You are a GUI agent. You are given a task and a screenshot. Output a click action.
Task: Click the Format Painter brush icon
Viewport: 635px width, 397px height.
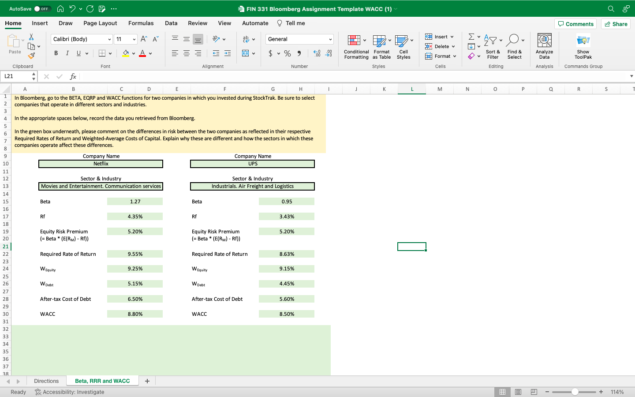click(31, 56)
